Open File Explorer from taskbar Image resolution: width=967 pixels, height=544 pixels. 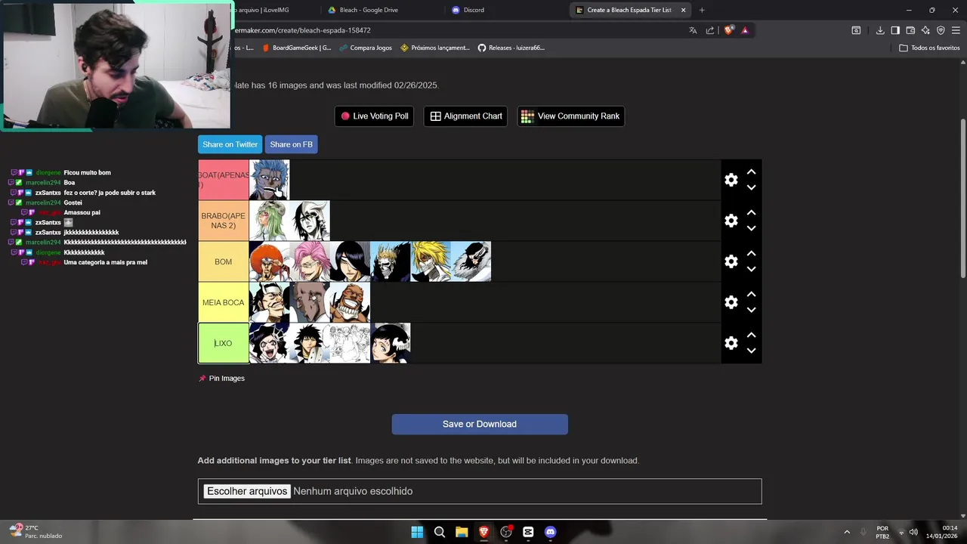pyautogui.click(x=462, y=532)
